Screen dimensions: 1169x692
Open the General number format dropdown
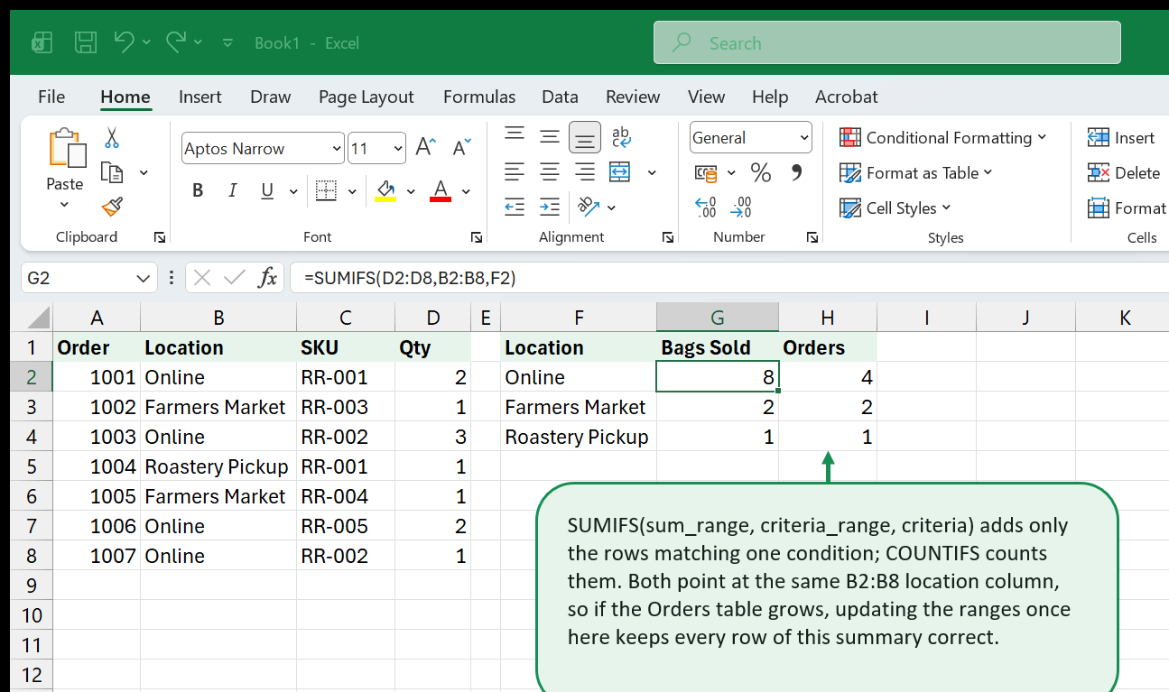click(x=803, y=138)
